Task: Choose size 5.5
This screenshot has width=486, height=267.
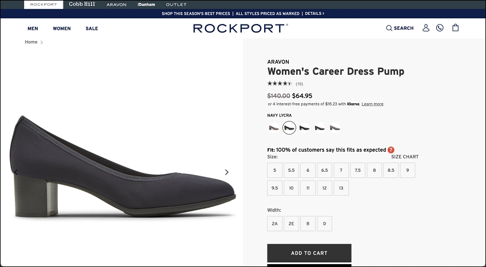Action: (291, 170)
